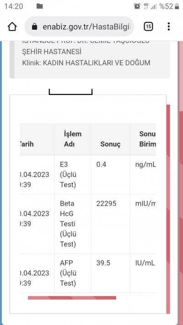Tap the alarm icon in status bar
This screenshot has width=183, height=325.
(x=137, y=6)
